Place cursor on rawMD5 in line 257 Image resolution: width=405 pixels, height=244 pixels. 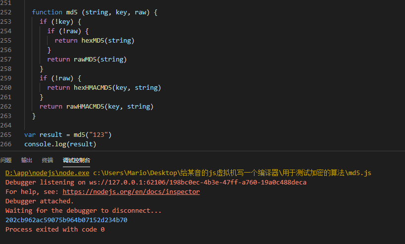[85, 60]
